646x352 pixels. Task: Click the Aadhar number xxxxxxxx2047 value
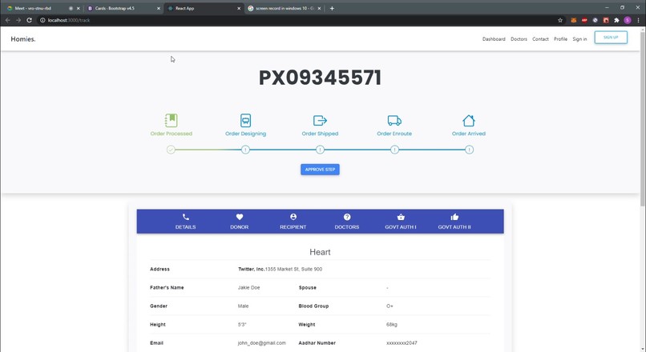[402, 342]
